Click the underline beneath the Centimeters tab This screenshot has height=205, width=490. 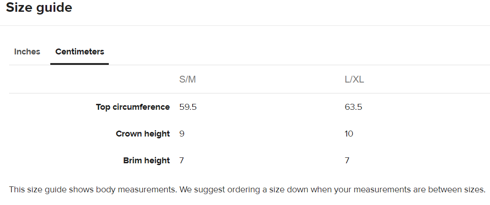pyautogui.click(x=80, y=64)
